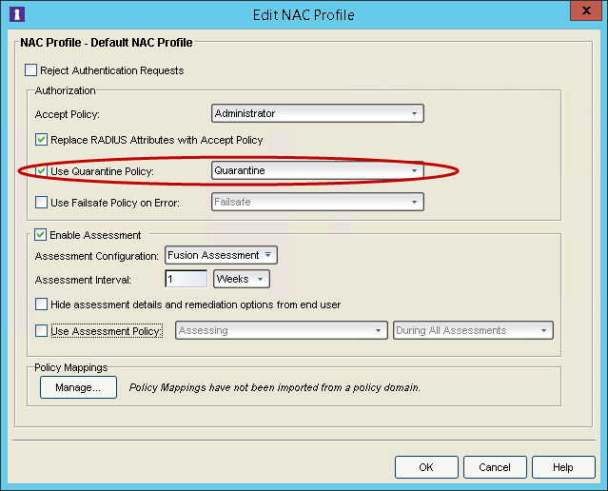Image resolution: width=608 pixels, height=491 pixels.
Task: Change the Weeks interval unit dropdown
Action: pyautogui.click(x=241, y=279)
